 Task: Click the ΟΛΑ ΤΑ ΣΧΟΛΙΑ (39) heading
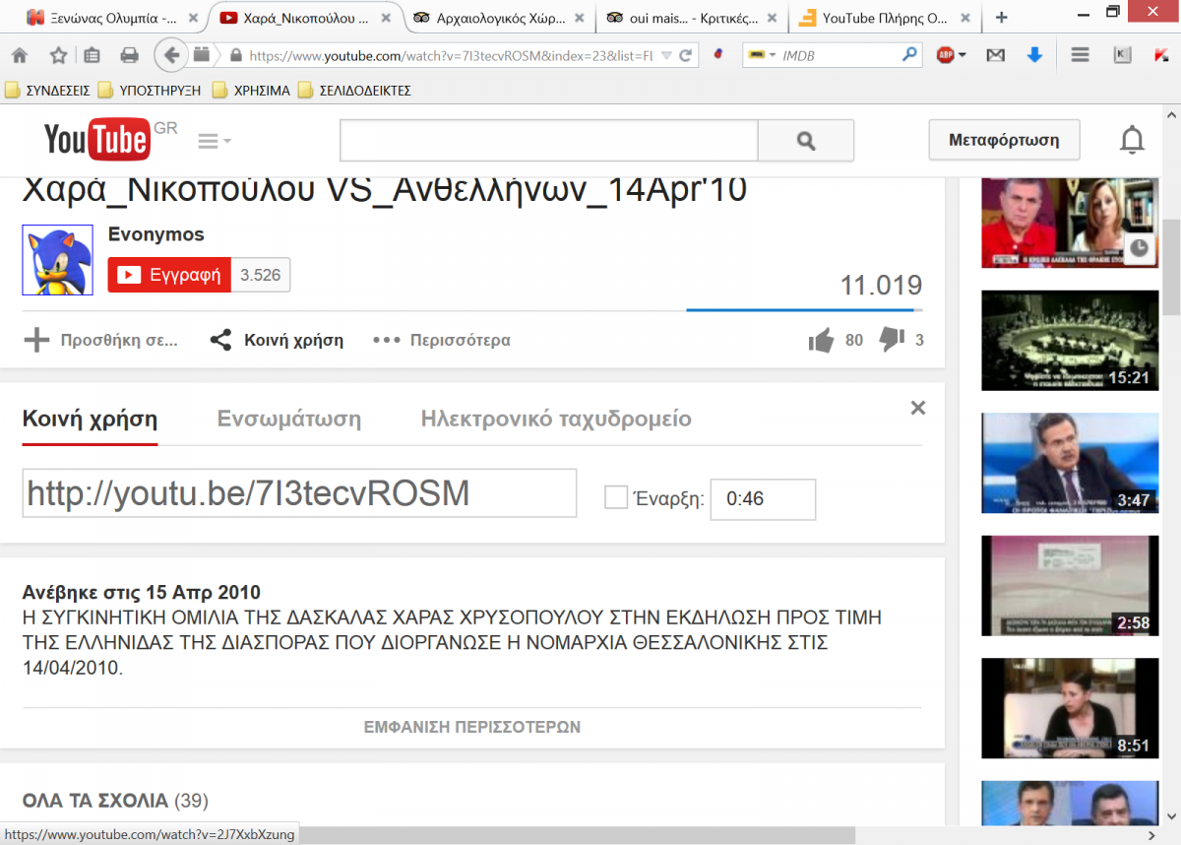pos(115,801)
